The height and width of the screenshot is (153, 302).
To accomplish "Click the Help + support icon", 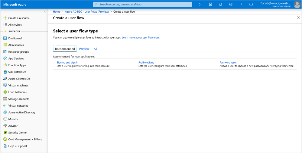I will coord(5,146).
